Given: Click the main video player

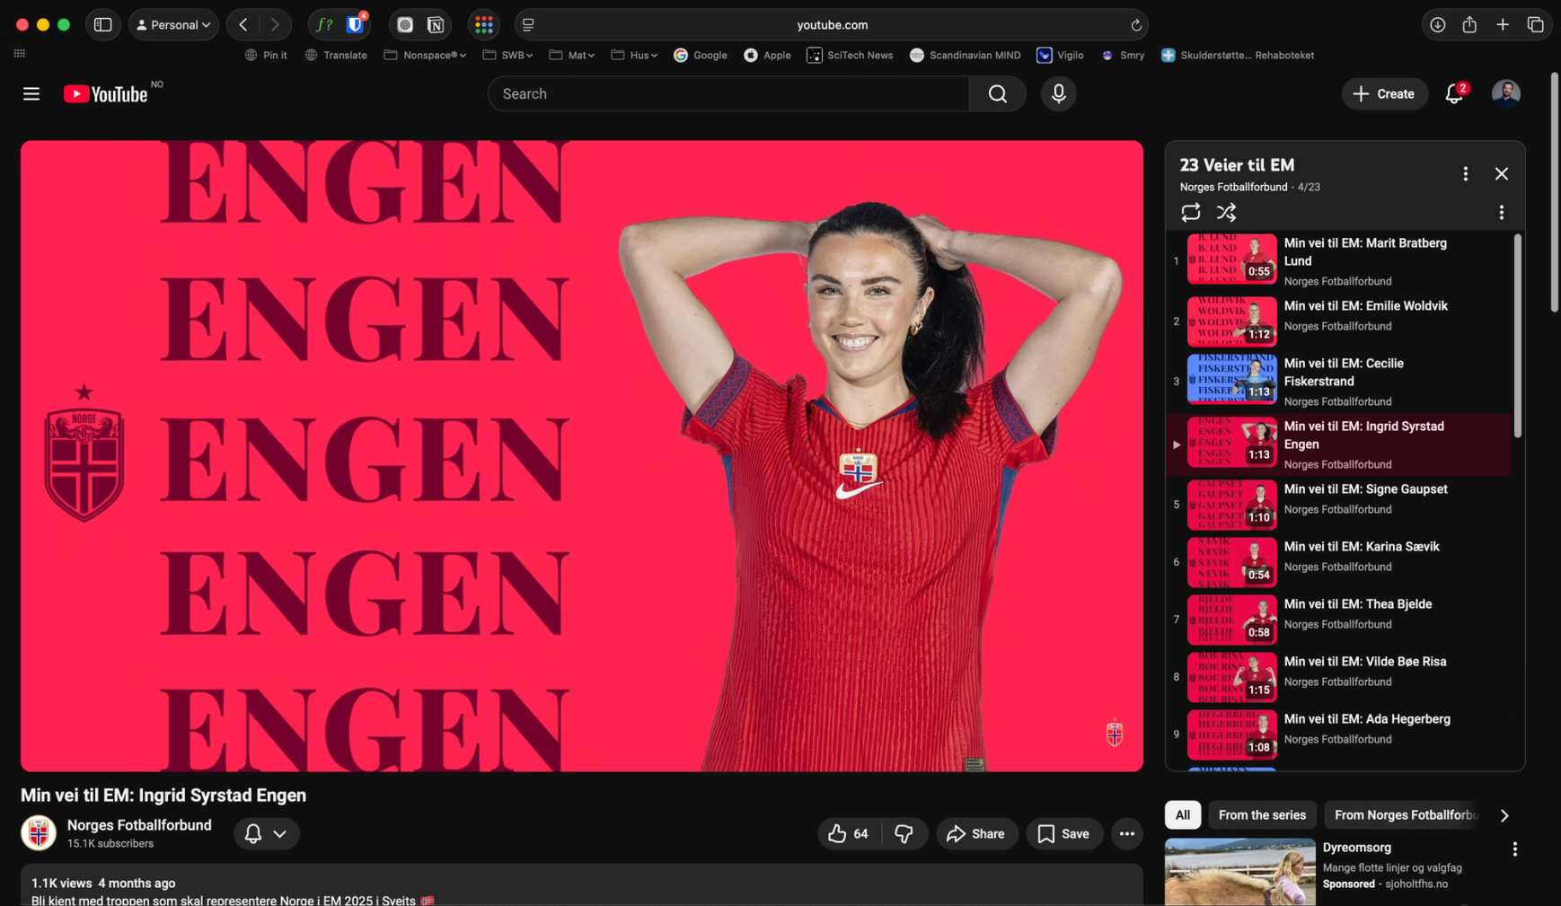Looking at the screenshot, I should pos(582,456).
